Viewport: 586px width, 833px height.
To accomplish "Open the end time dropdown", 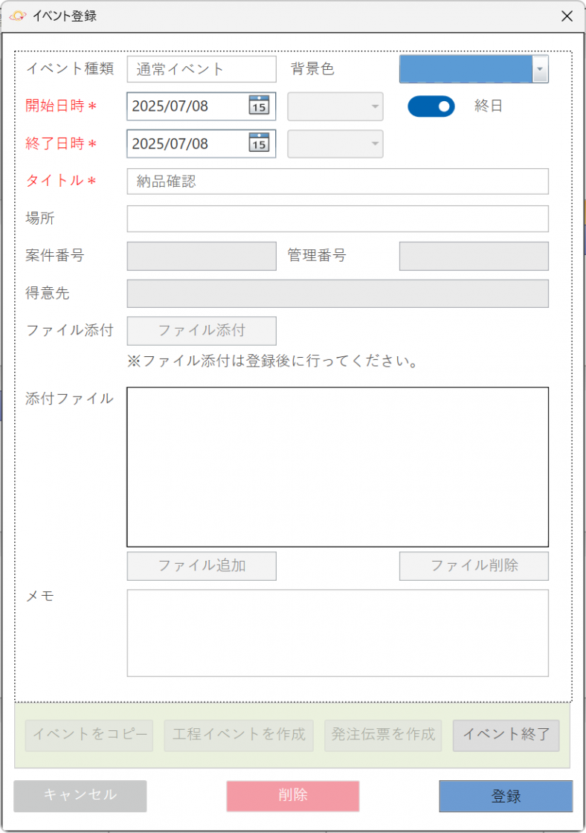I will tap(335, 144).
